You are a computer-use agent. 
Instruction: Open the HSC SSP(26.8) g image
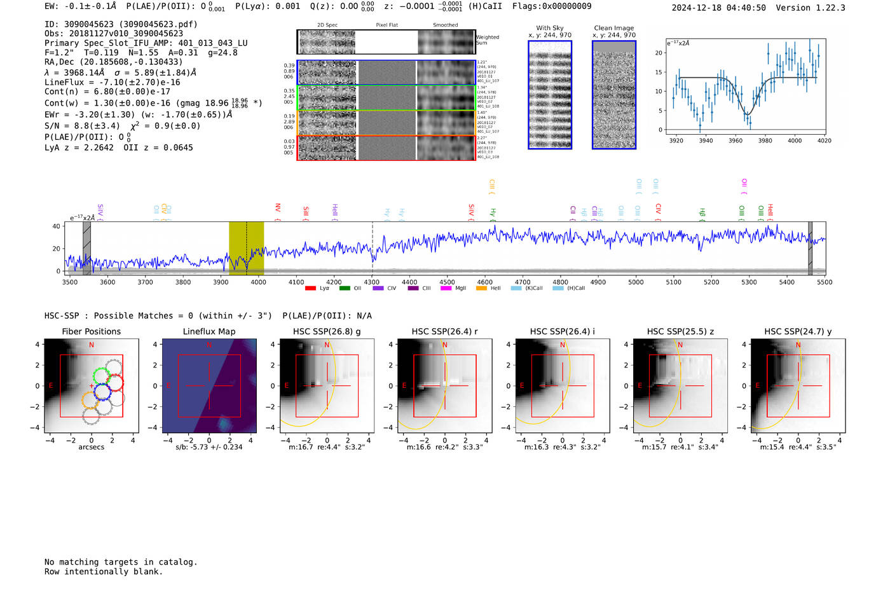[x=327, y=386]
